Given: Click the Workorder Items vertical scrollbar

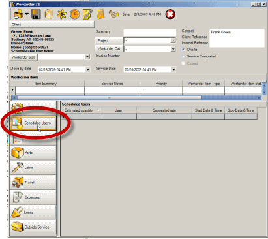Looking at the screenshot, I should (x=264, y=88).
